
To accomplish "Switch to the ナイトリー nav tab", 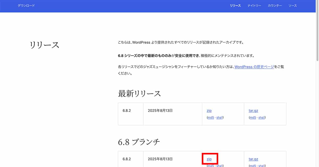I will tap(254, 6).
